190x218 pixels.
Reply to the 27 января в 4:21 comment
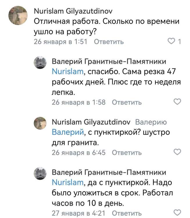[127, 212]
